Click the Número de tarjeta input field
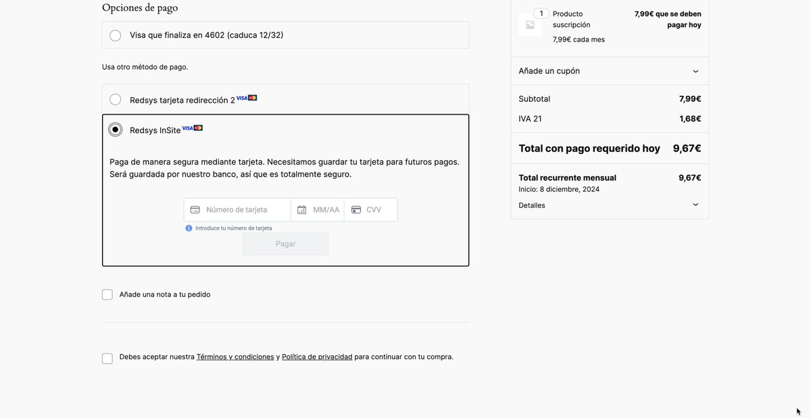This screenshot has height=418, width=811. pyautogui.click(x=237, y=209)
